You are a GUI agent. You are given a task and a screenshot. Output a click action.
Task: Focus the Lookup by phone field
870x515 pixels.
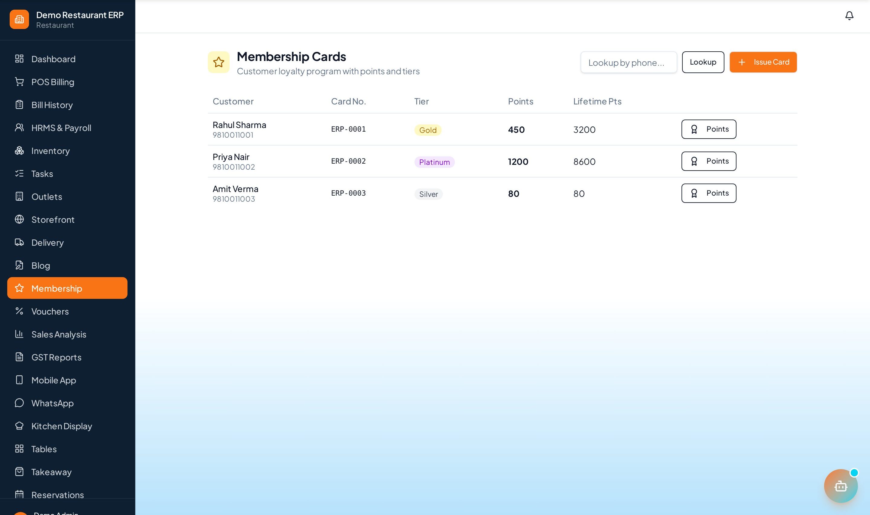628,62
